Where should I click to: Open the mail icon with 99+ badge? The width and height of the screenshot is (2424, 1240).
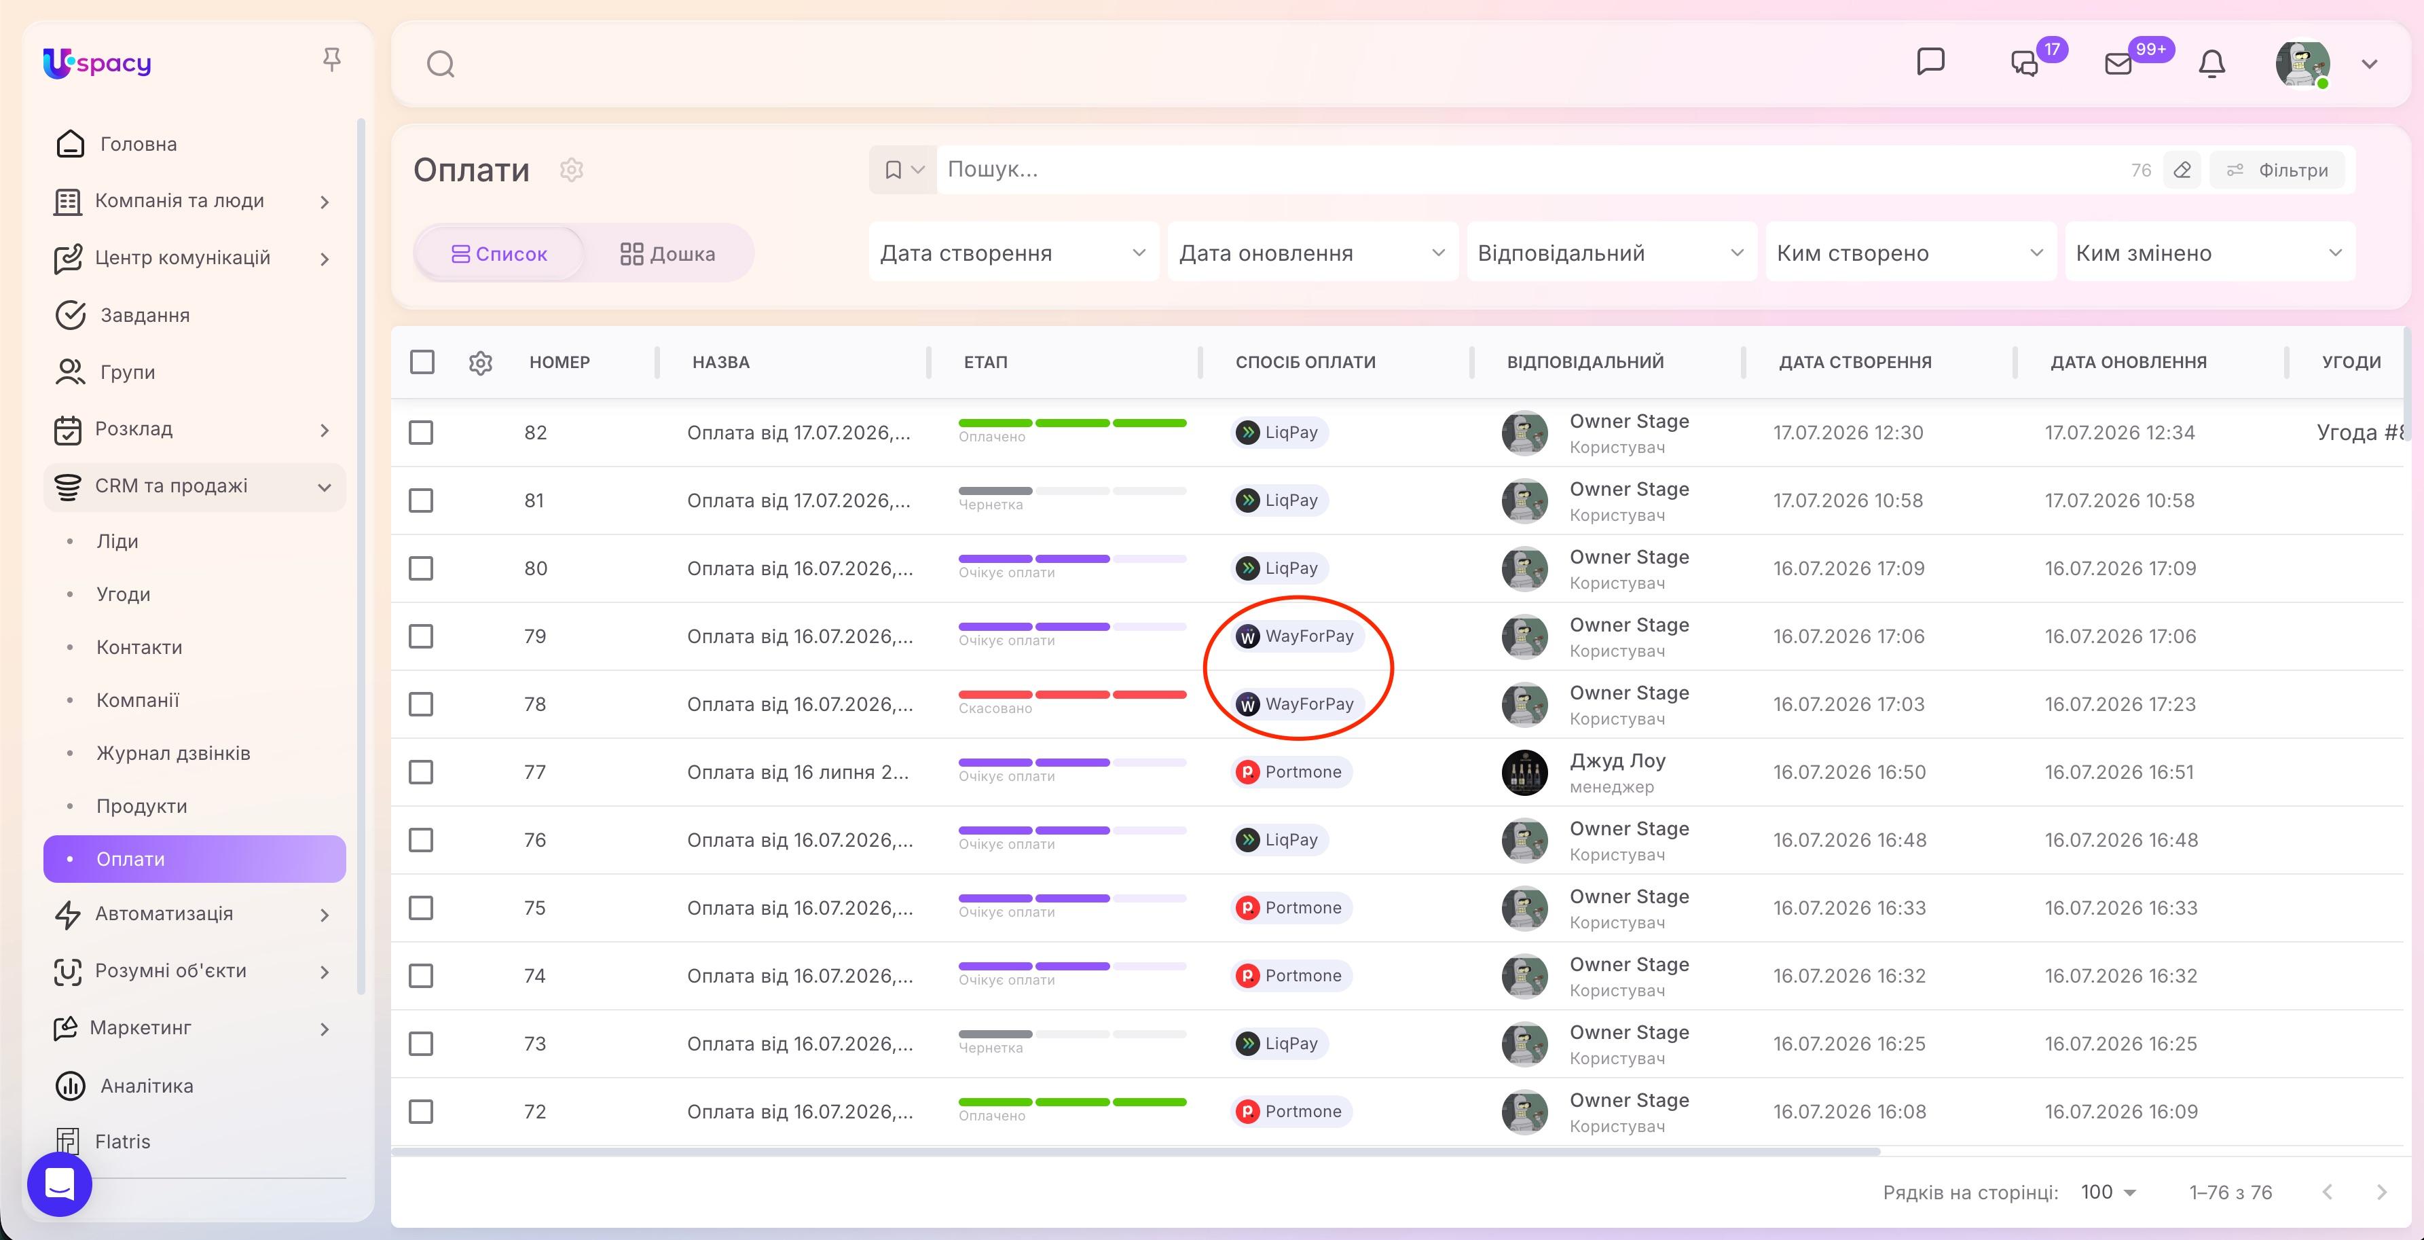click(2118, 64)
